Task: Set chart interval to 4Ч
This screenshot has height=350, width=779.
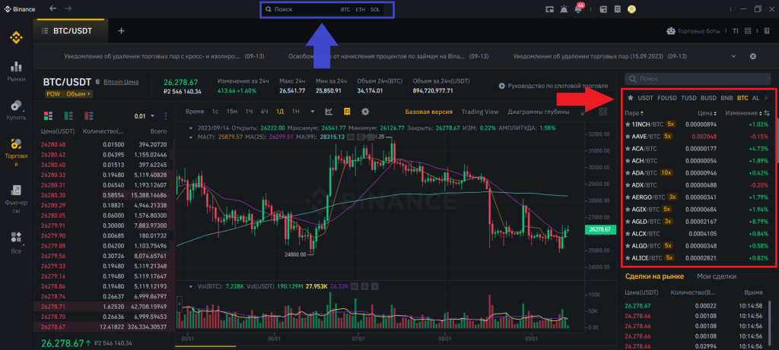Action: (x=264, y=112)
